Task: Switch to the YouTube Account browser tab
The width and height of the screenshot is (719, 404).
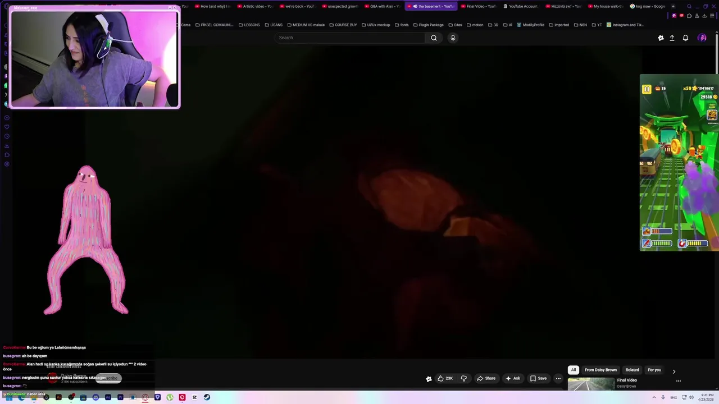Action: (x=520, y=6)
